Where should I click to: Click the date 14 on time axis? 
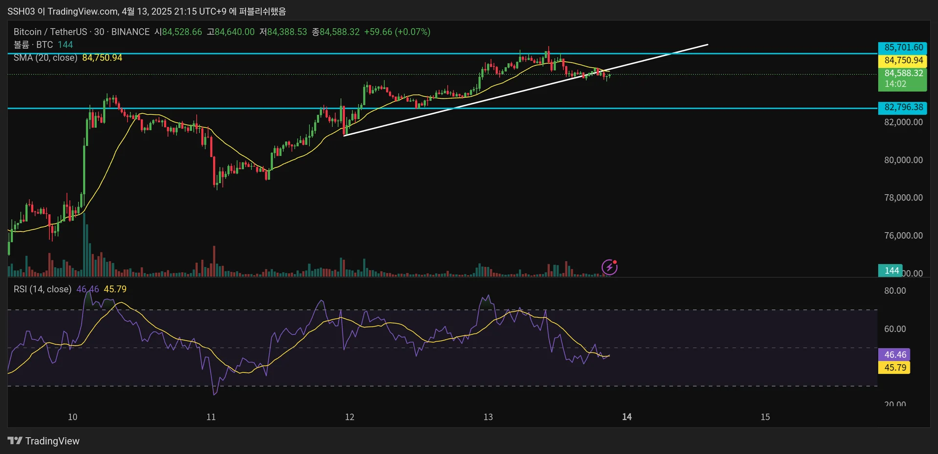point(627,417)
